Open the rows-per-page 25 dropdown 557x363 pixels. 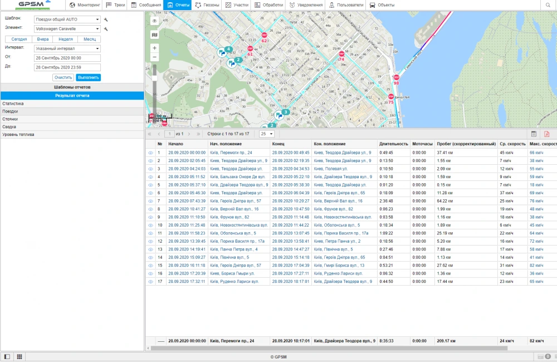[267, 134]
